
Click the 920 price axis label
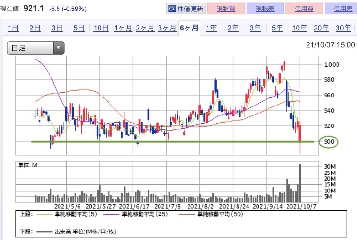tap(329, 125)
